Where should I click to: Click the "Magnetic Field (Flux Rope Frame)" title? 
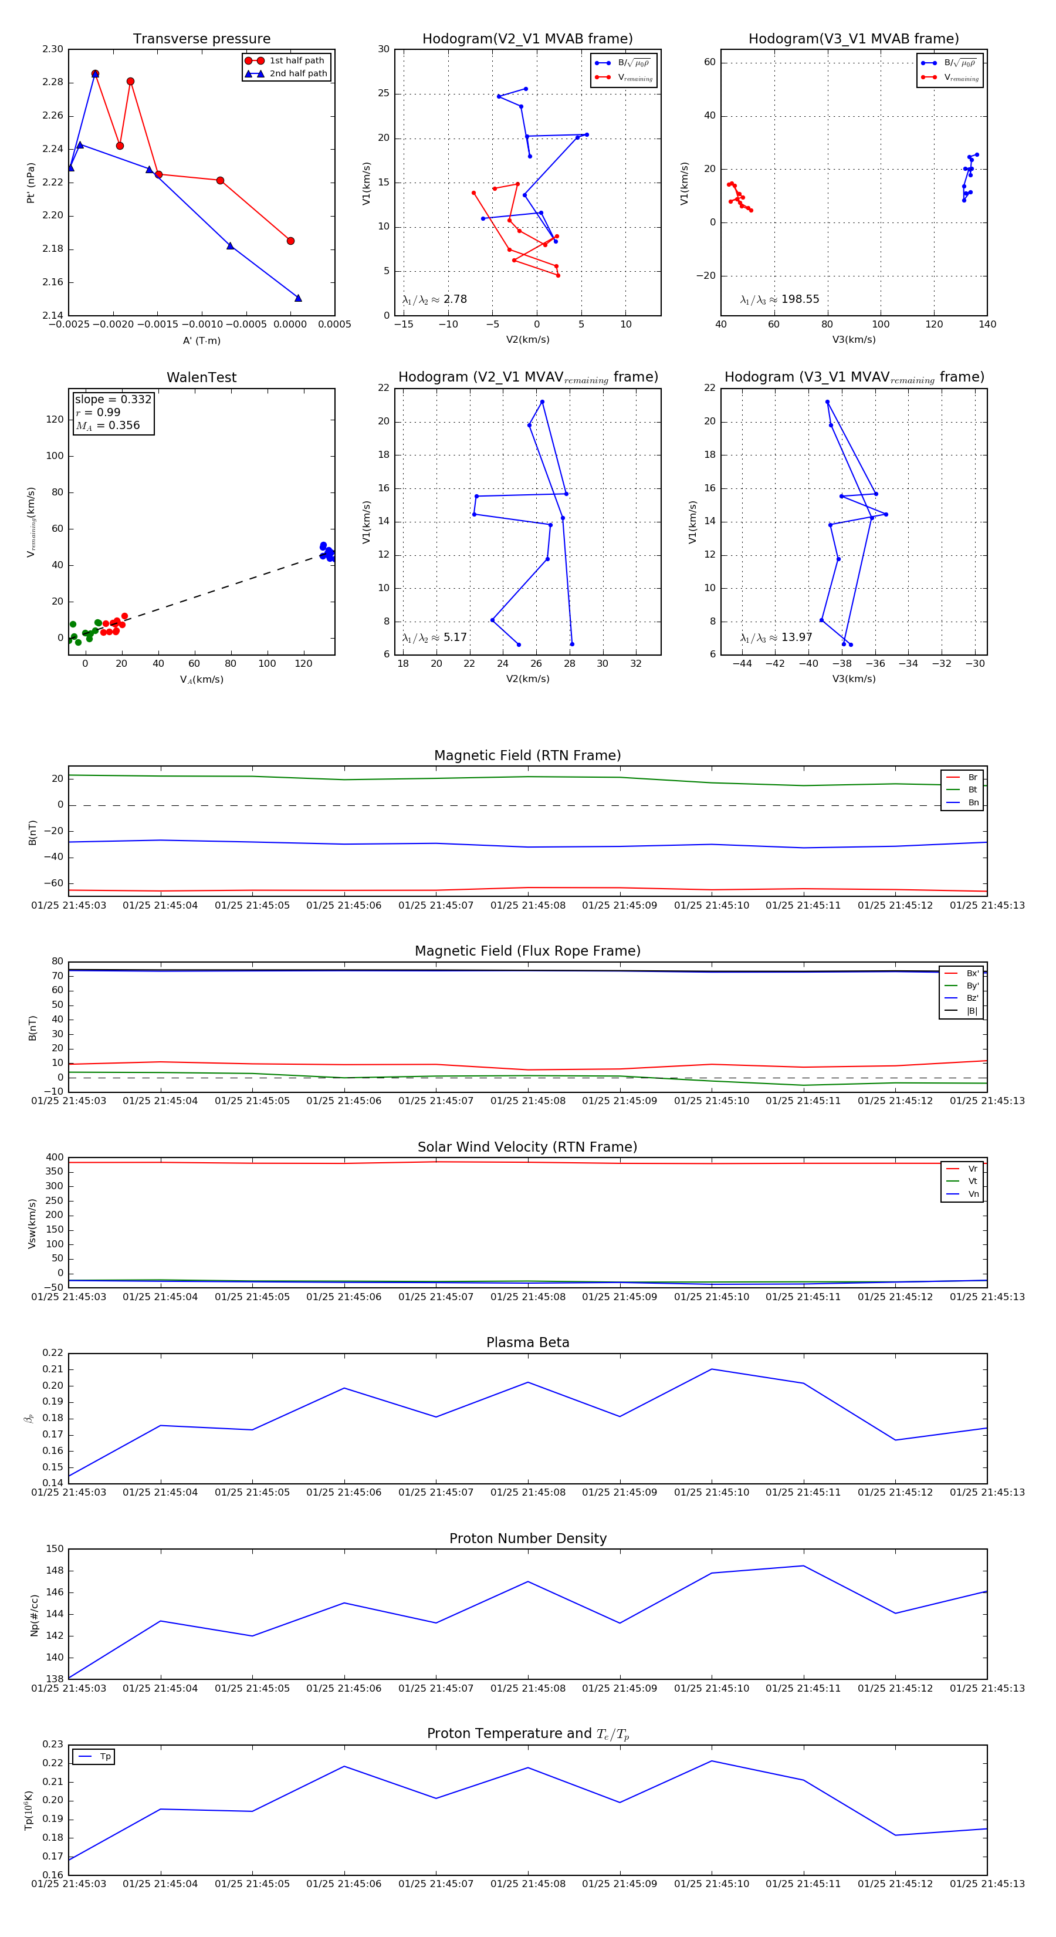coord(527,951)
